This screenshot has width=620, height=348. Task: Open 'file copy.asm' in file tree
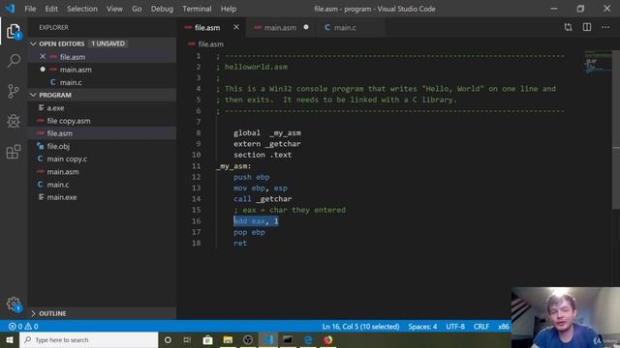[x=102, y=121]
